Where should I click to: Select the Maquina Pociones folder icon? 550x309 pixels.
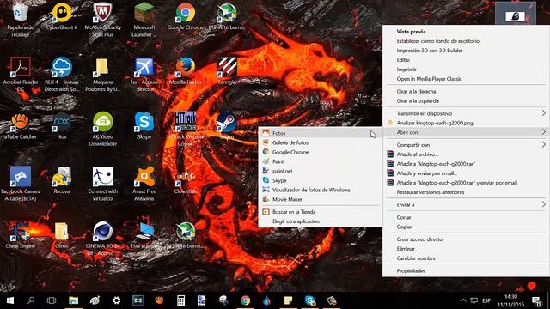[103, 75]
